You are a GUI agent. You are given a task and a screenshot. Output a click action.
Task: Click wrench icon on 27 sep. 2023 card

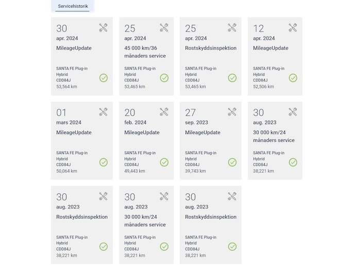pyautogui.click(x=232, y=112)
